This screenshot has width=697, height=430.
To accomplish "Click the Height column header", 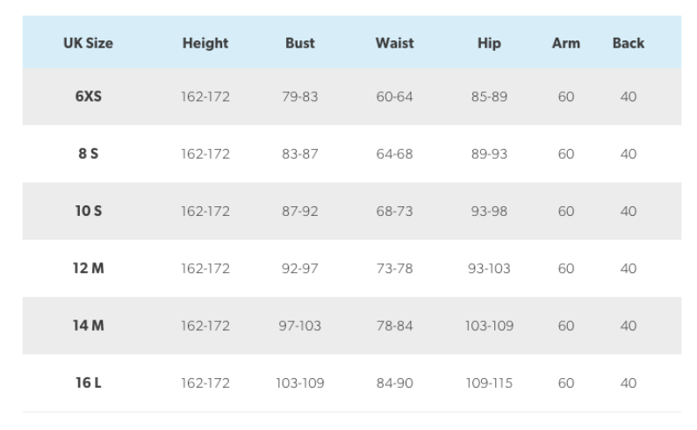I will point(205,43).
